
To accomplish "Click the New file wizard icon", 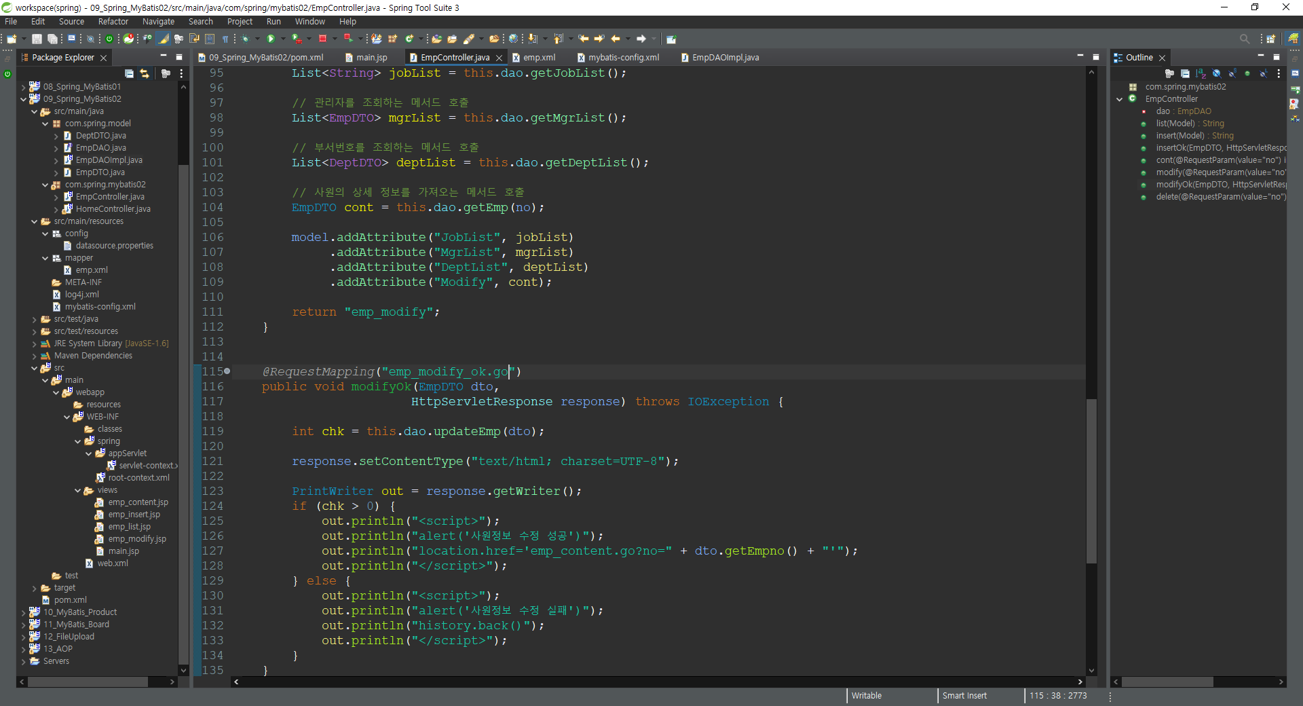I will coord(12,39).
